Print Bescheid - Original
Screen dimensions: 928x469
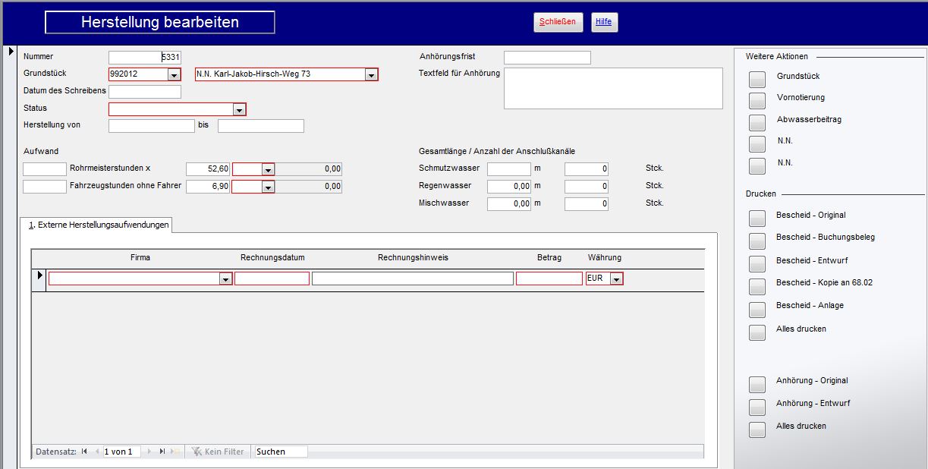tap(757, 219)
